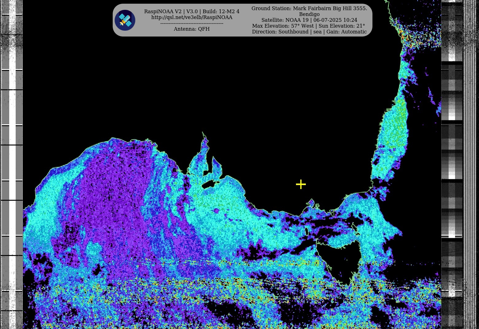The height and width of the screenshot is (329, 479).
Task: Click the grayscale calibration wedge on right
Action: click(x=452, y=153)
